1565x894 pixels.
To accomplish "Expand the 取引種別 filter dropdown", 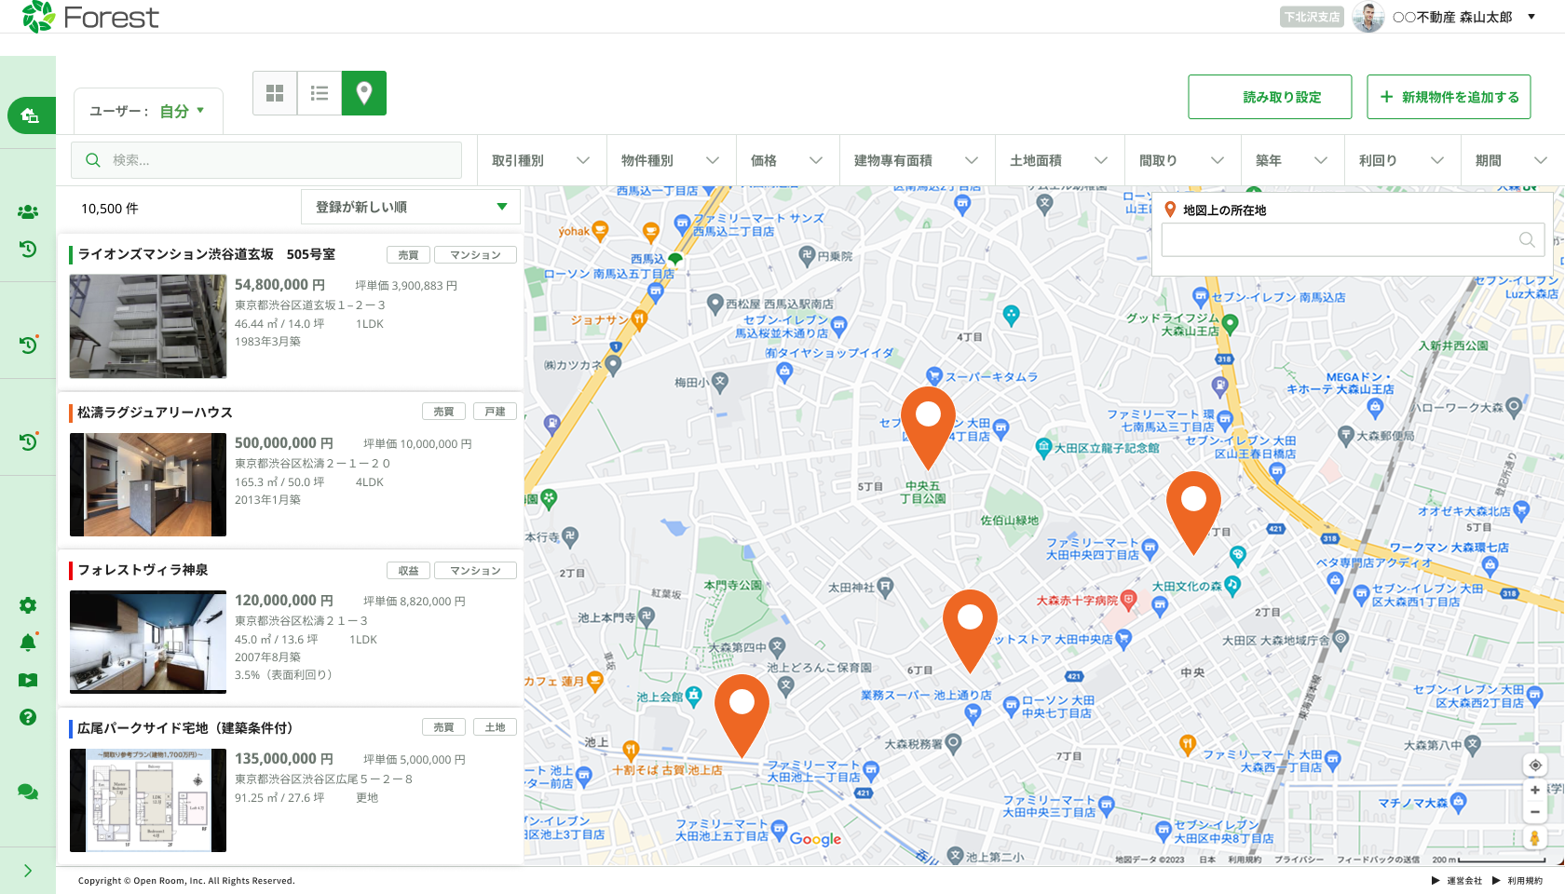I will pyautogui.click(x=541, y=160).
